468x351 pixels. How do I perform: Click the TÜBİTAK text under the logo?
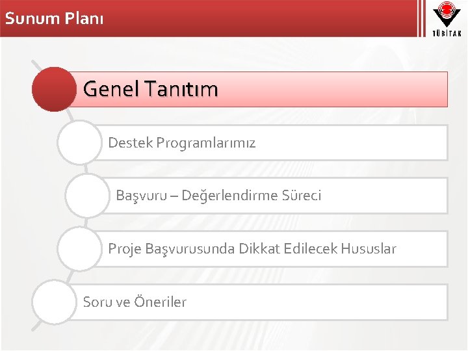coord(447,33)
